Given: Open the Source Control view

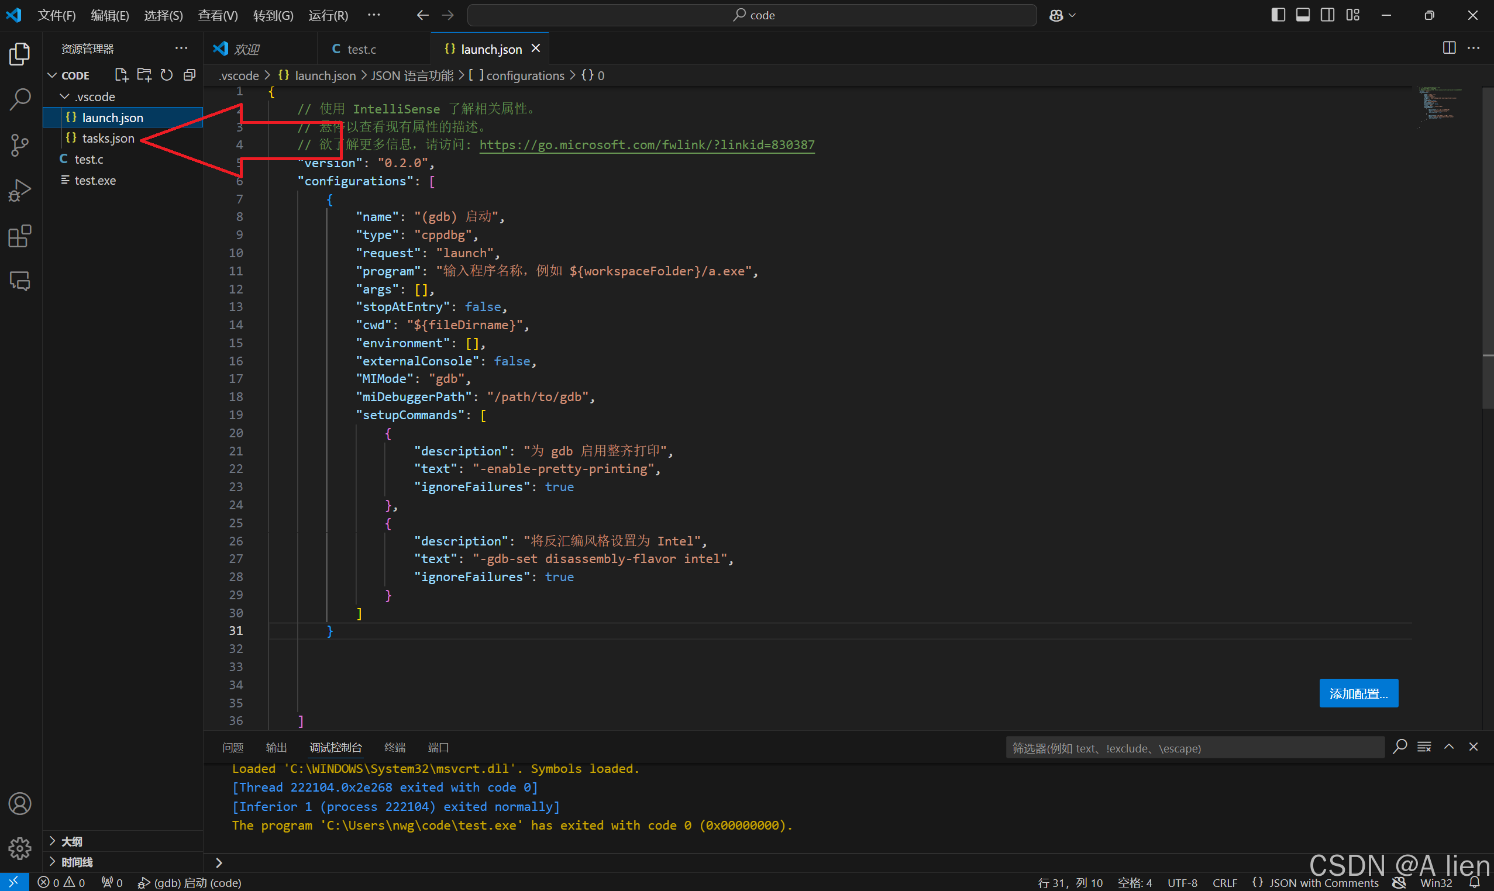Looking at the screenshot, I should tap(20, 144).
